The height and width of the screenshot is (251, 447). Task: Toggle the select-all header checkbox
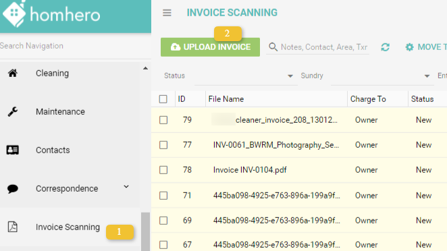[x=163, y=99]
